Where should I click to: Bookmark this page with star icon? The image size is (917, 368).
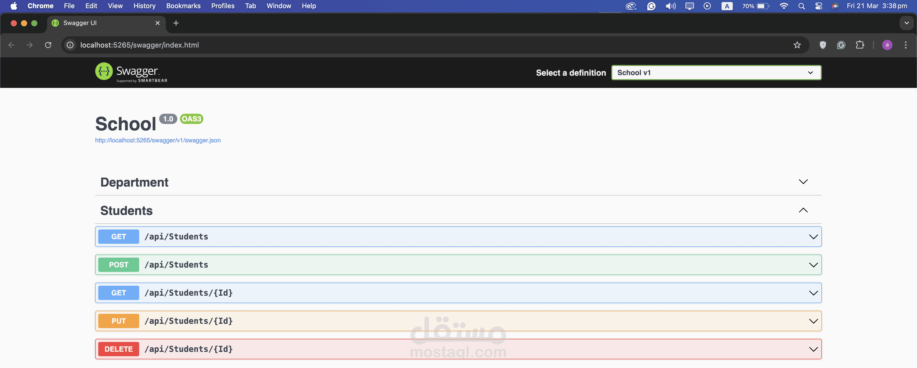tap(797, 45)
